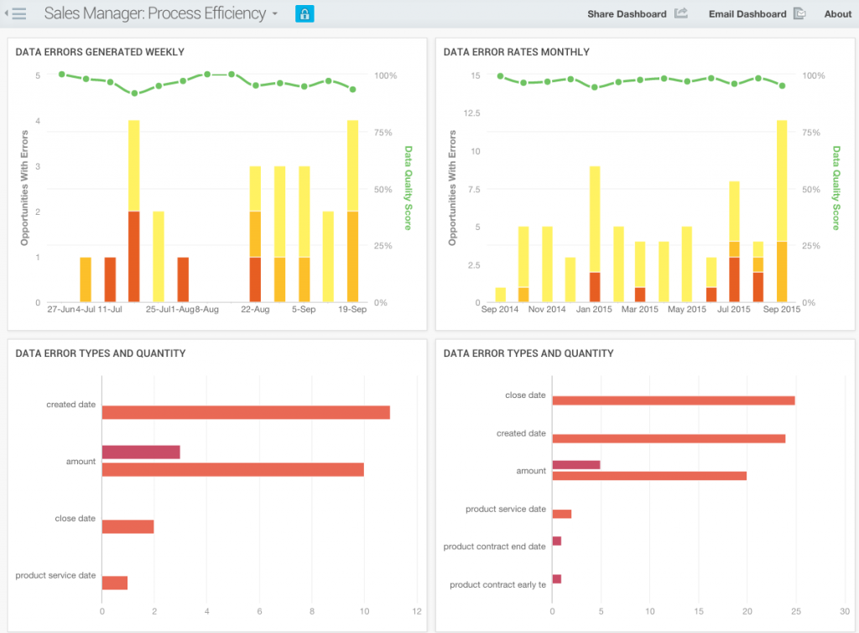Click the 19-Sep stacked bar in weekly chart

point(353,211)
